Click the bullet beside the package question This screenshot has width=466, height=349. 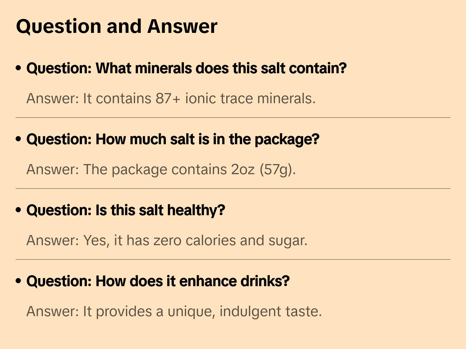point(19,139)
